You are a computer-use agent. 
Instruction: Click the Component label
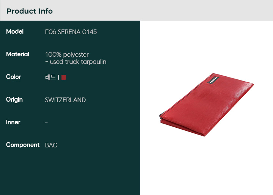tap(23, 145)
